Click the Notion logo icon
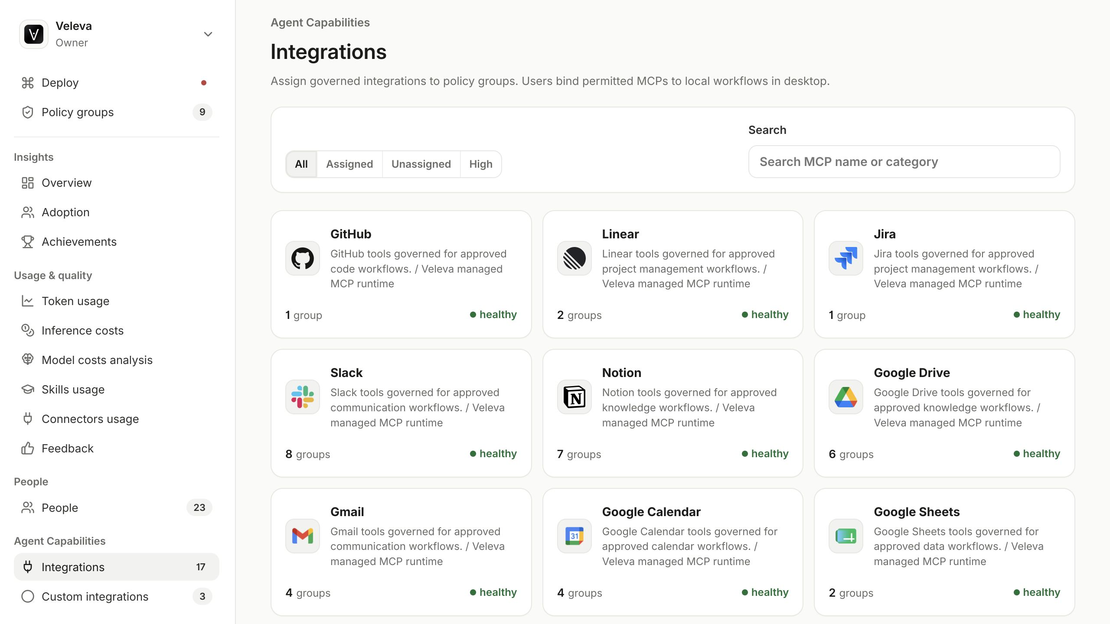This screenshot has height=624, width=1110. pyautogui.click(x=575, y=397)
